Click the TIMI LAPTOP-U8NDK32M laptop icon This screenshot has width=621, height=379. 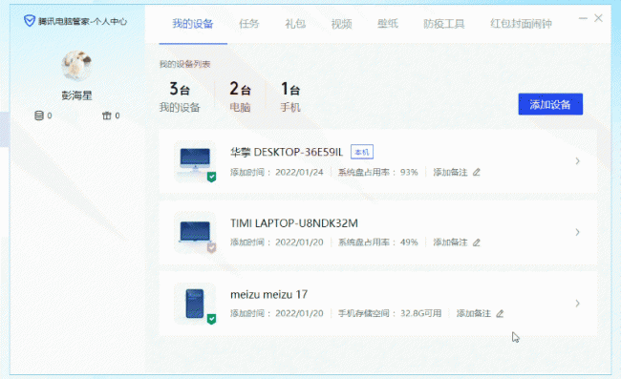pyautogui.click(x=195, y=232)
